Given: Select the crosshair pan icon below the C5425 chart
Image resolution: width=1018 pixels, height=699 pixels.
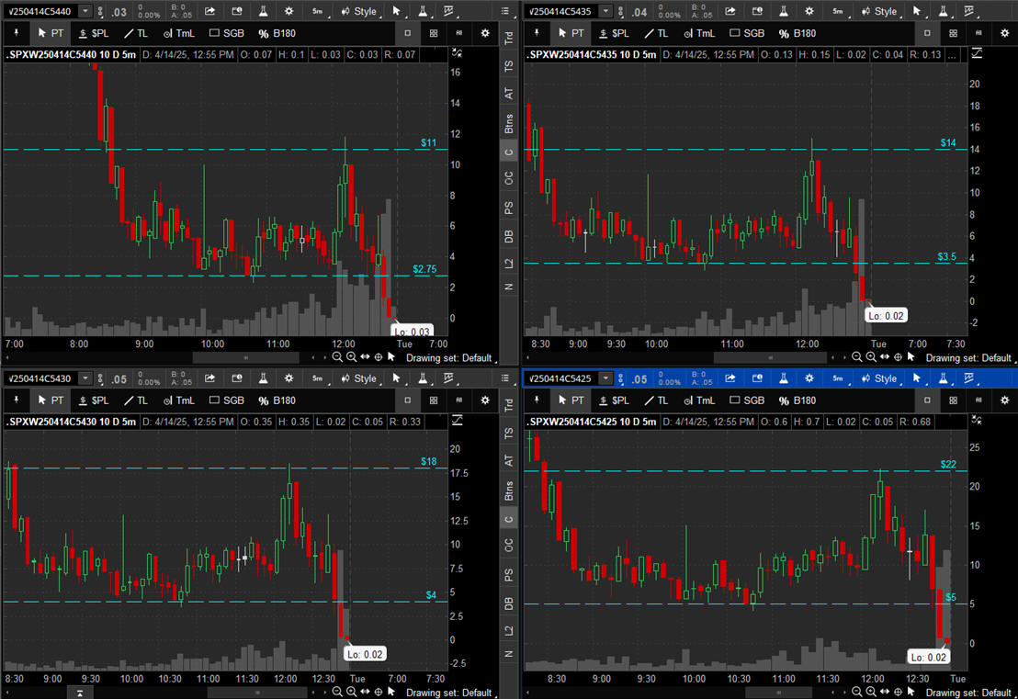Looking at the screenshot, I should point(898,692).
